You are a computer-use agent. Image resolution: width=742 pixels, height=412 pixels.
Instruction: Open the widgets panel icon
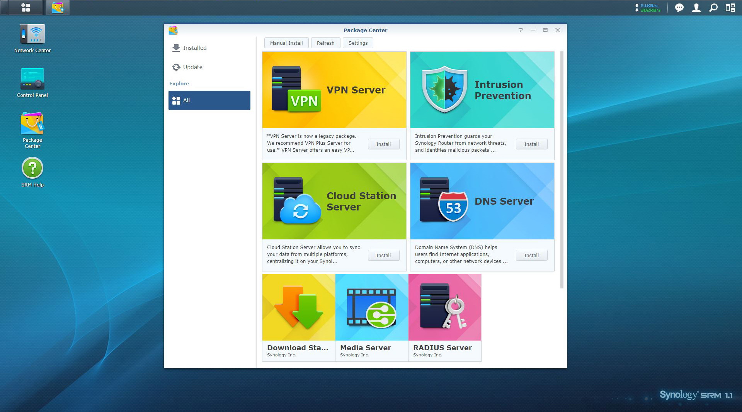point(730,8)
